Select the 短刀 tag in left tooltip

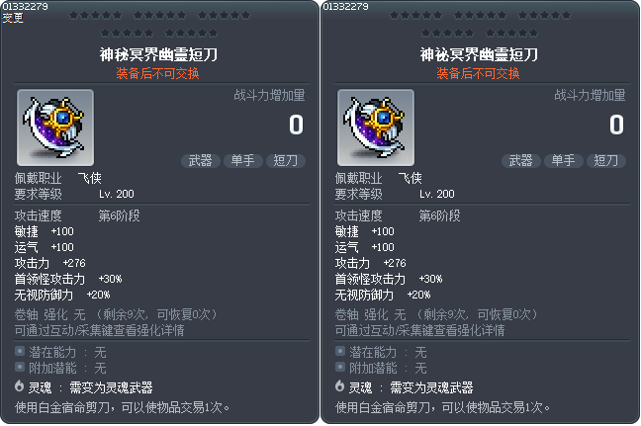[x=285, y=160]
